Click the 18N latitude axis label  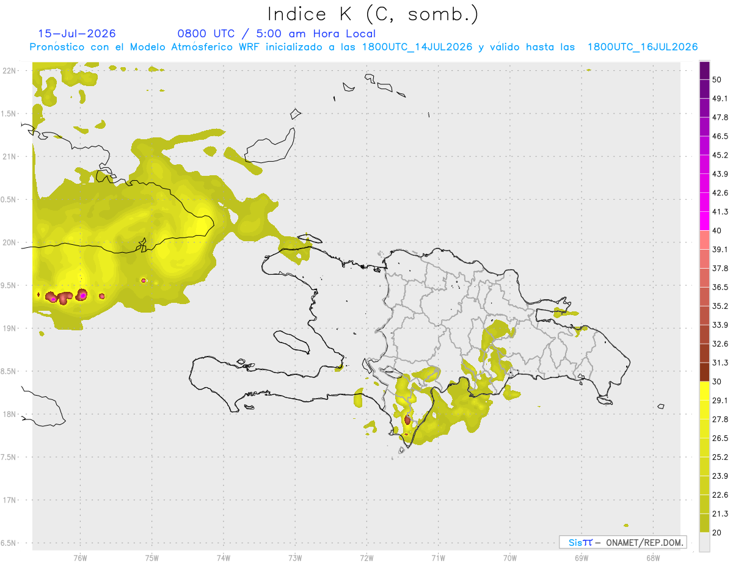click(x=9, y=414)
